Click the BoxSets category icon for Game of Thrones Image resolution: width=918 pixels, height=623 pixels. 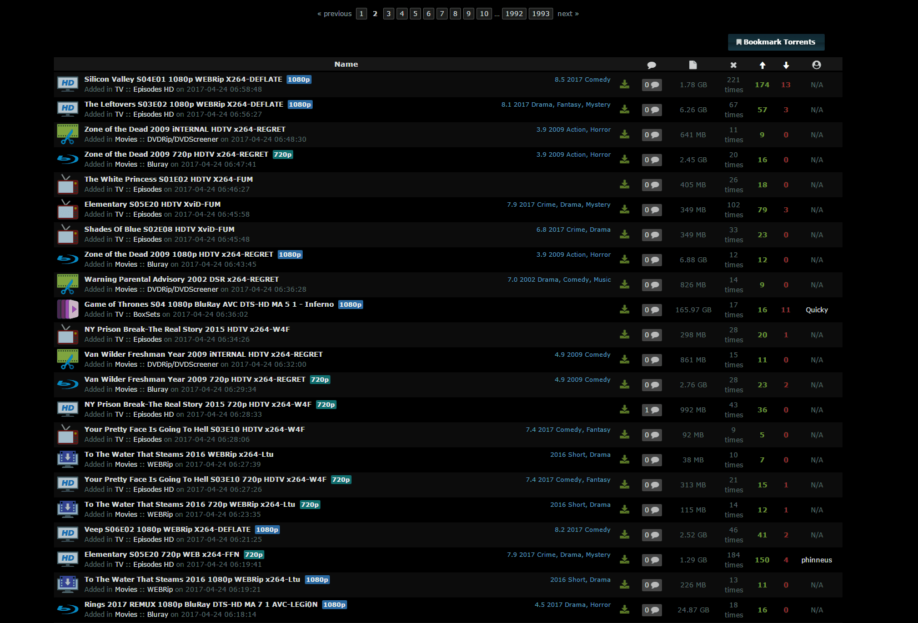tap(68, 310)
